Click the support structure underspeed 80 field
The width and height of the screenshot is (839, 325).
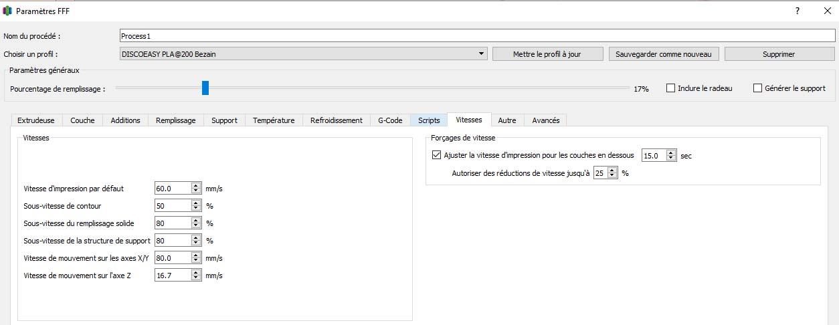173,241
